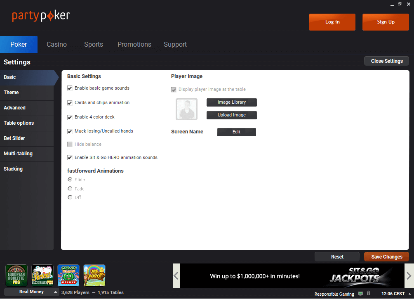Toggle Enable basic game sounds checkbox
Image resolution: width=414 pixels, height=299 pixels.
click(x=70, y=88)
